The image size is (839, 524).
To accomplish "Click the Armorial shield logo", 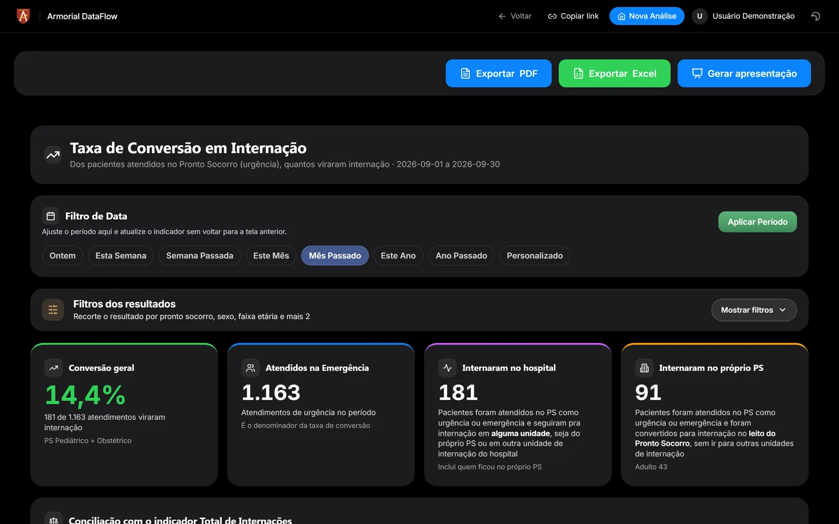I will click(x=23, y=16).
